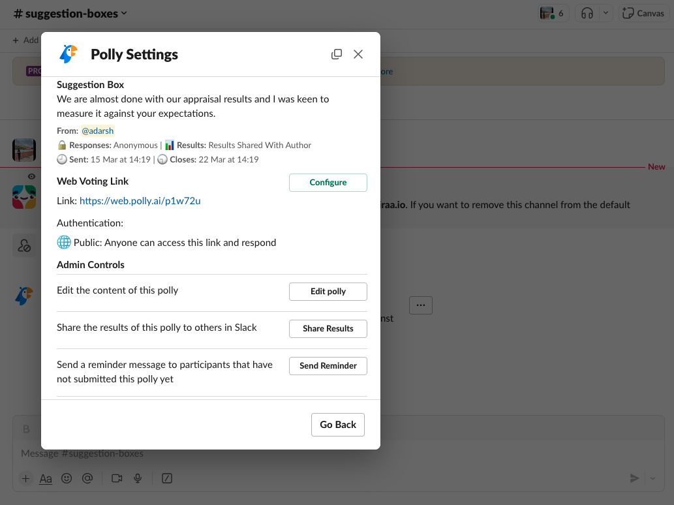Open the emoji picker in composer
Viewport: 674px width, 505px height.
67,478
